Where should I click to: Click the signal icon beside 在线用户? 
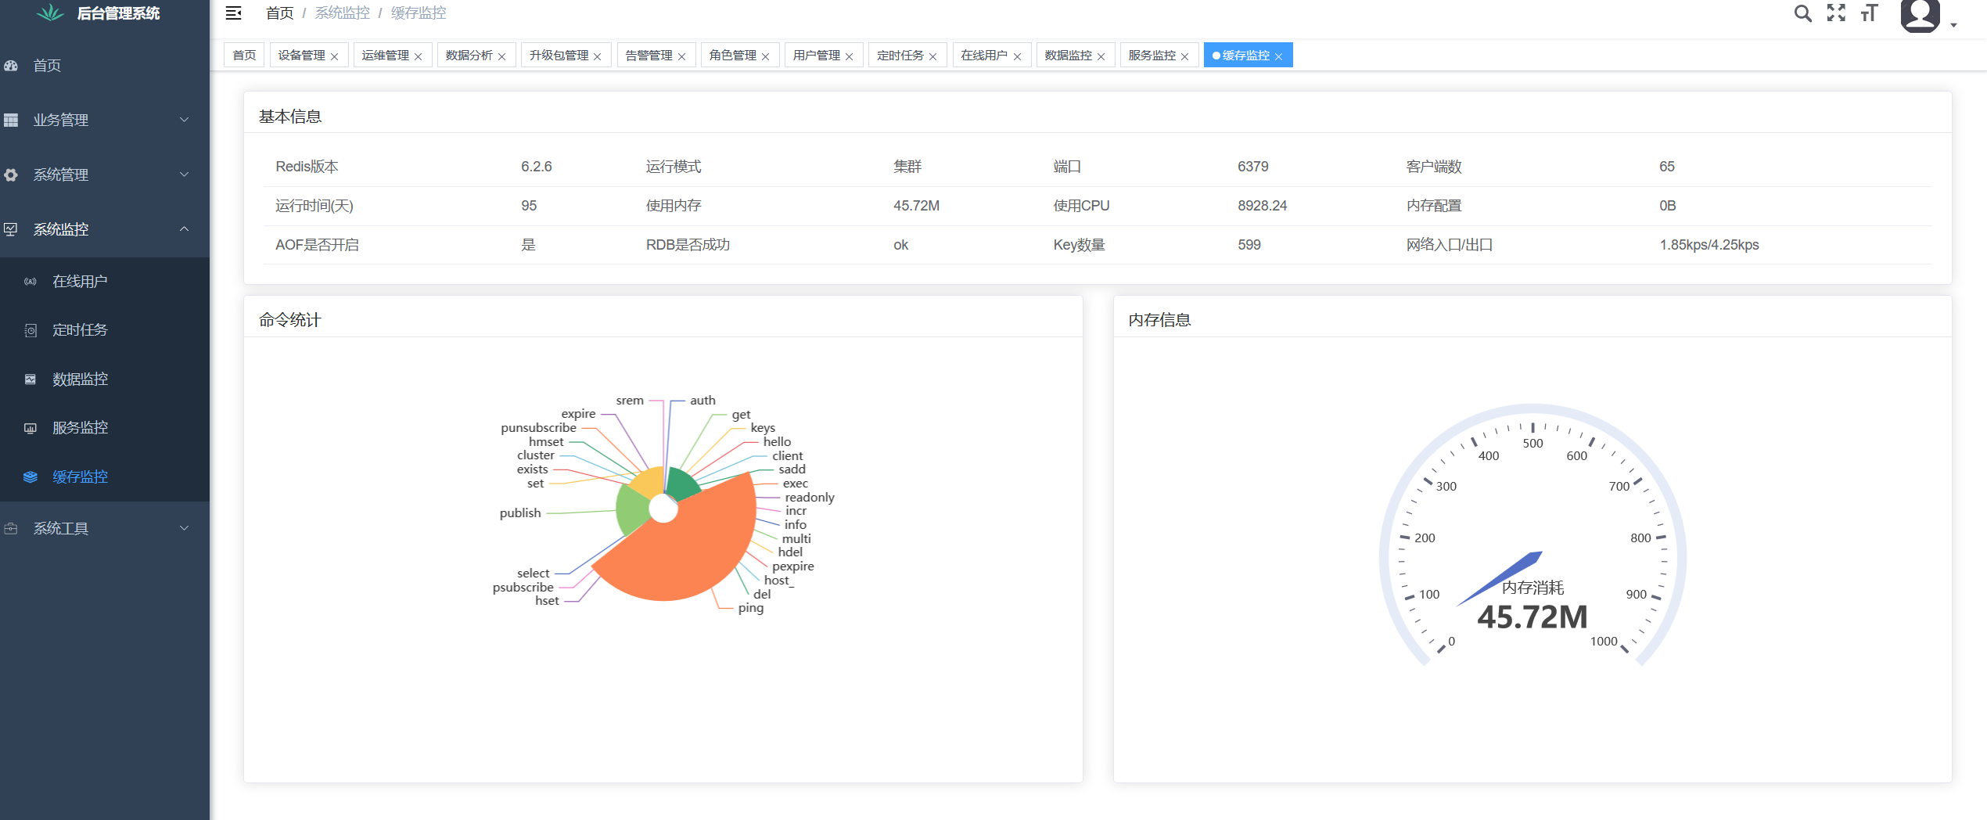[31, 282]
